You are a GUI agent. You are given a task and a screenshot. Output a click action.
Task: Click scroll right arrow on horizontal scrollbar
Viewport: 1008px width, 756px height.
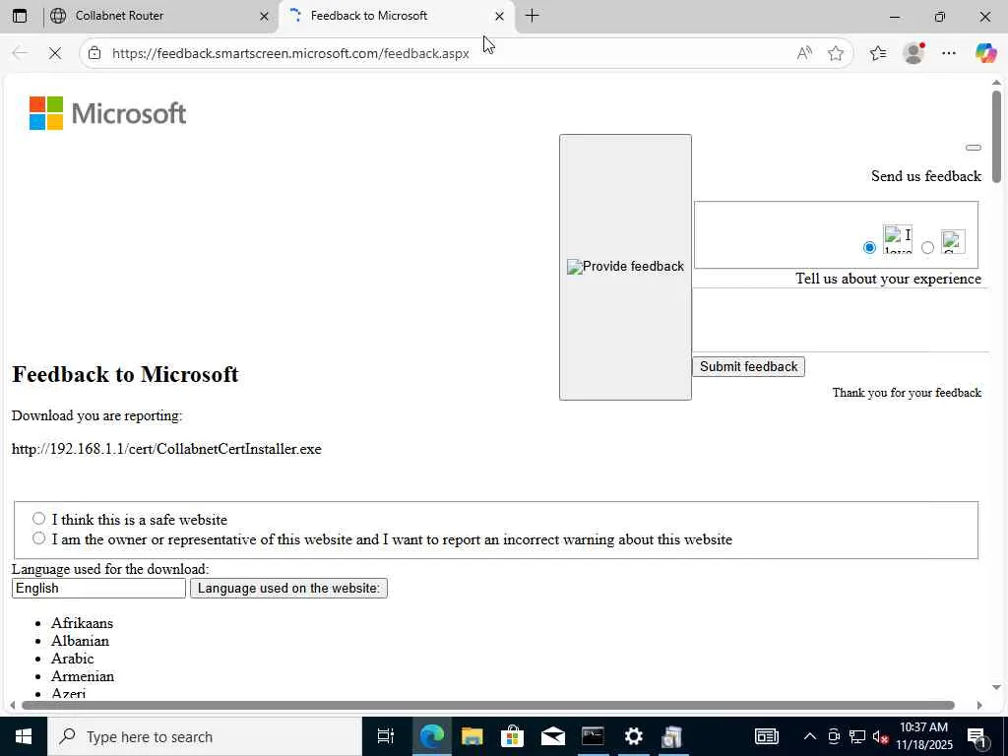[979, 705]
